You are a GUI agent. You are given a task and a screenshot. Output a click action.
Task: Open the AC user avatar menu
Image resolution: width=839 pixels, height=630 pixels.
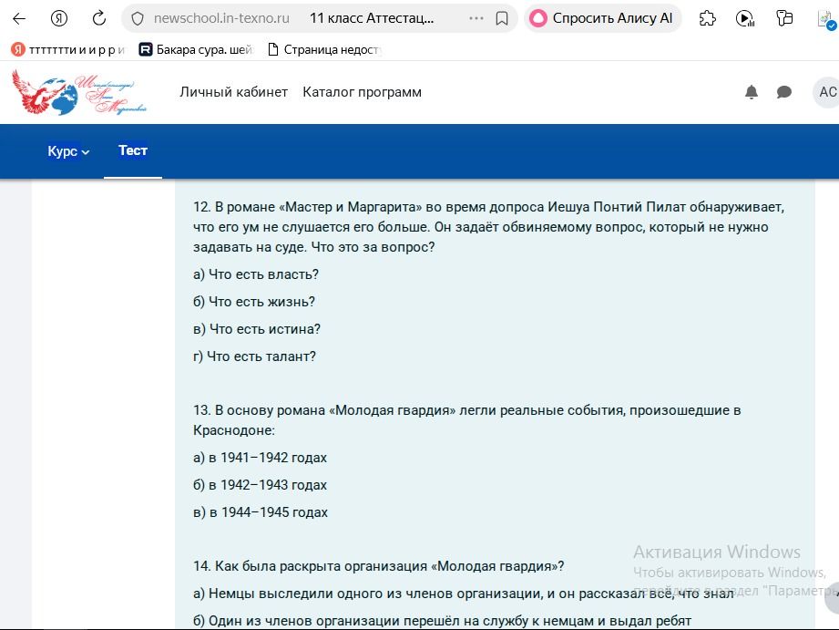(x=826, y=92)
